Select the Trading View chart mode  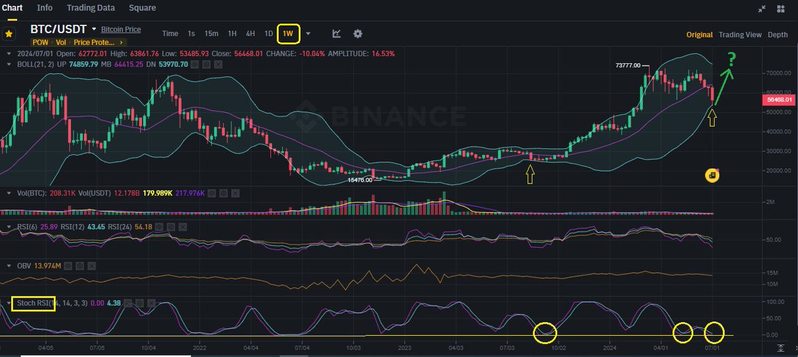pos(740,35)
